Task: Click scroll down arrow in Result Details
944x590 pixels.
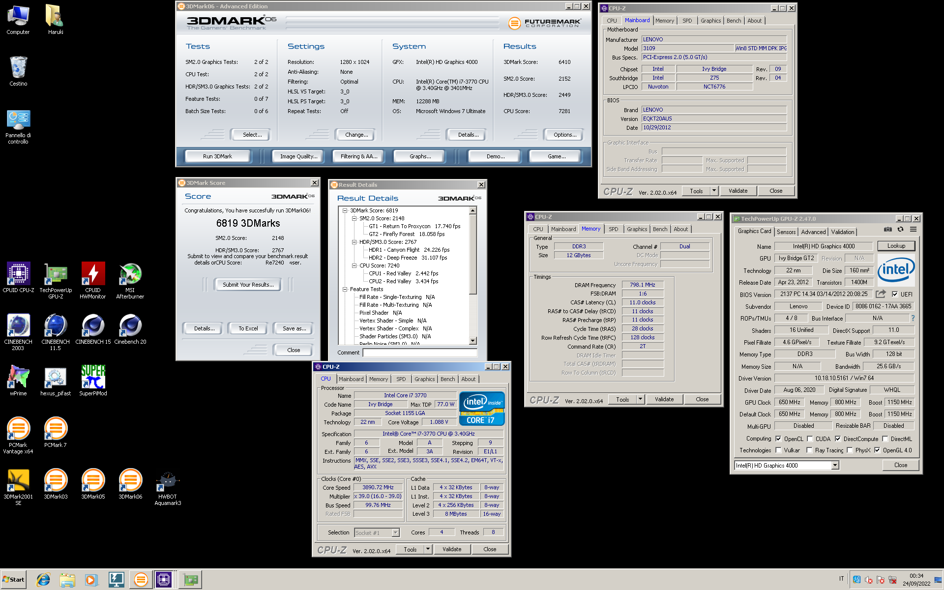Action: (472, 341)
